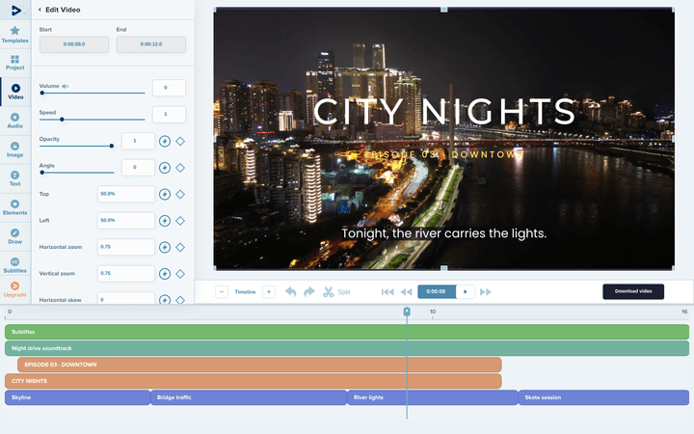694x434 pixels.
Task: Adjust the Speed slider
Action: pyautogui.click(x=93, y=120)
